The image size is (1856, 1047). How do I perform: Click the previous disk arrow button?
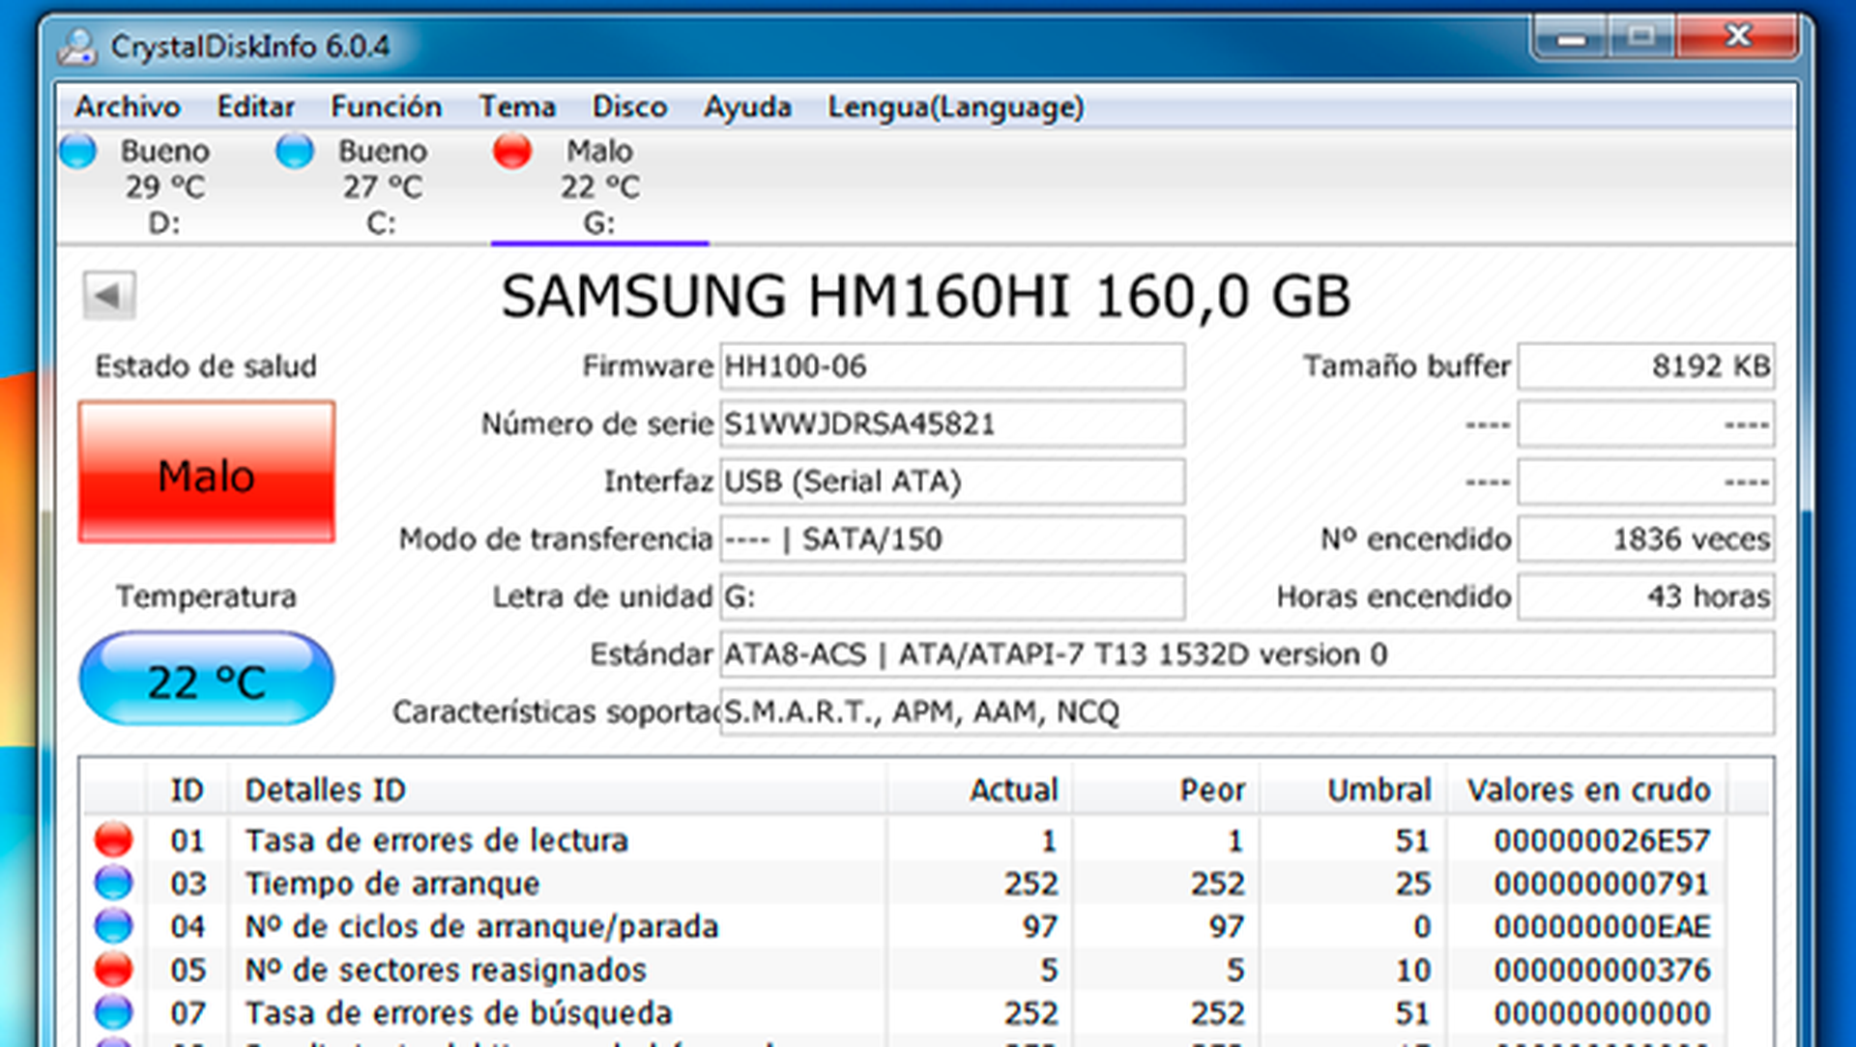108,295
